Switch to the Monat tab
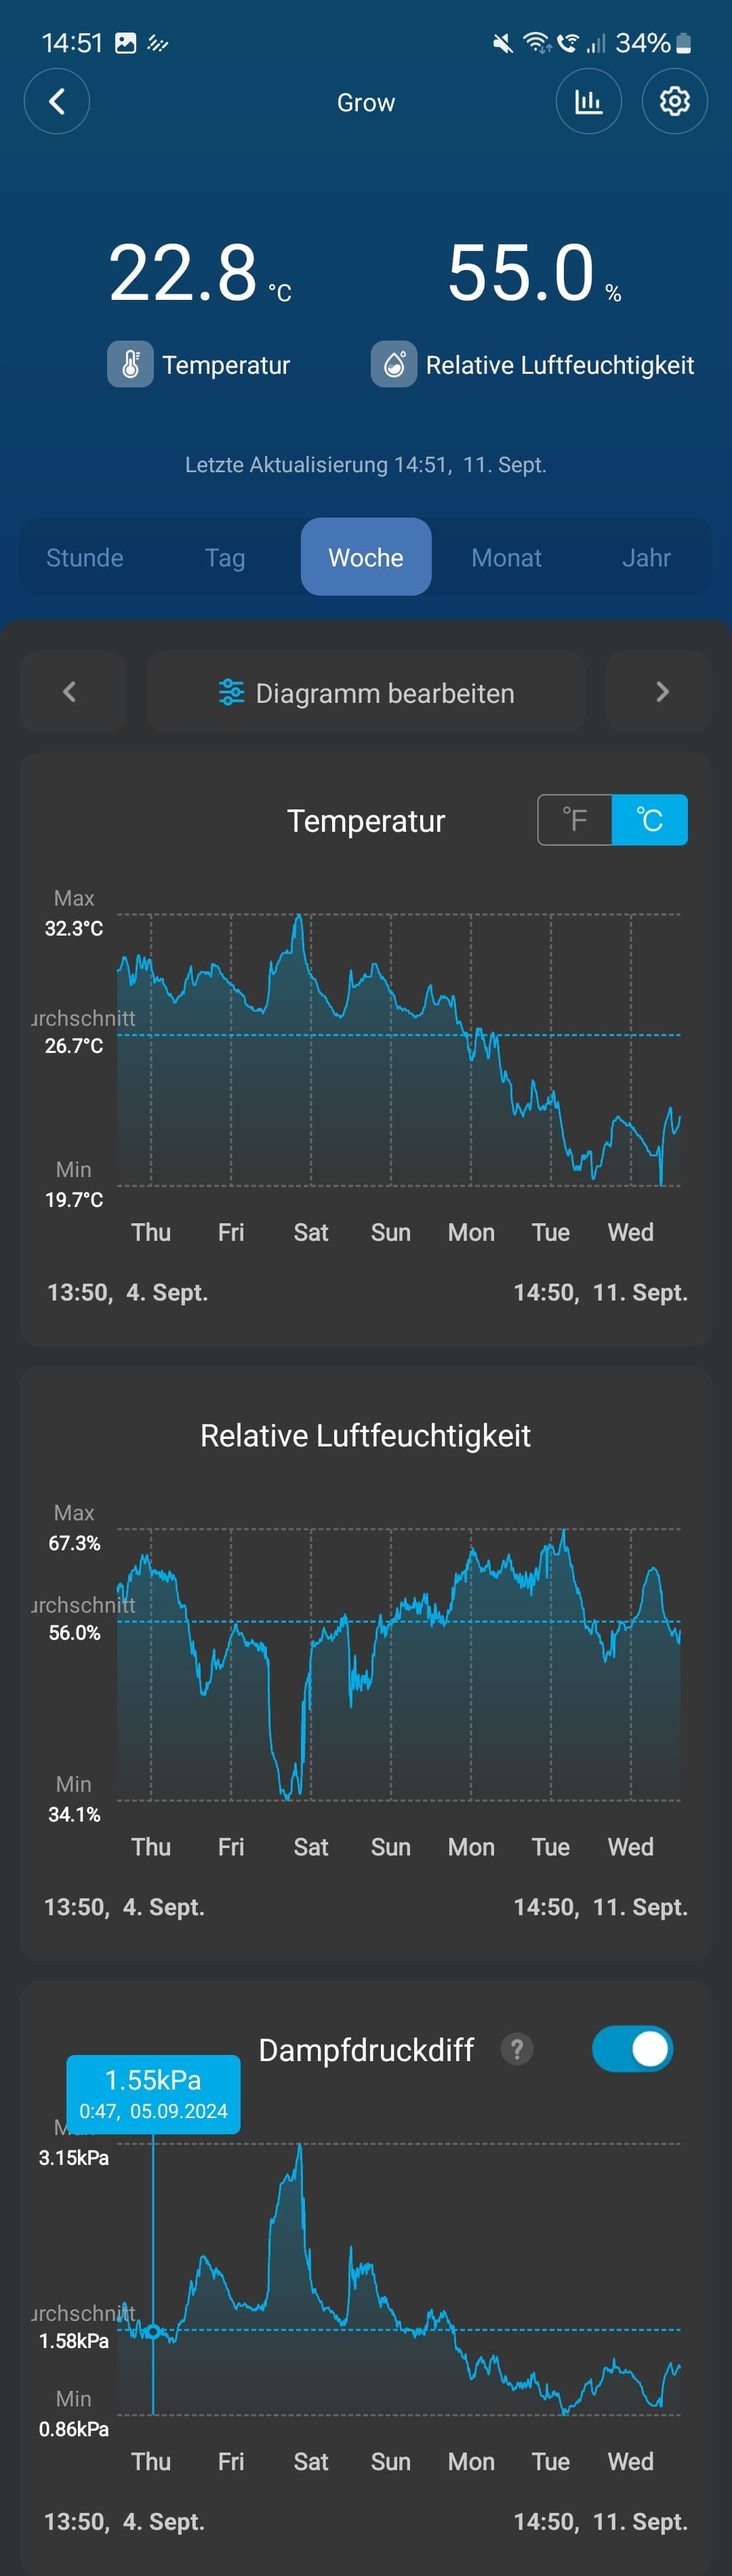This screenshot has height=2576, width=732. [x=506, y=557]
